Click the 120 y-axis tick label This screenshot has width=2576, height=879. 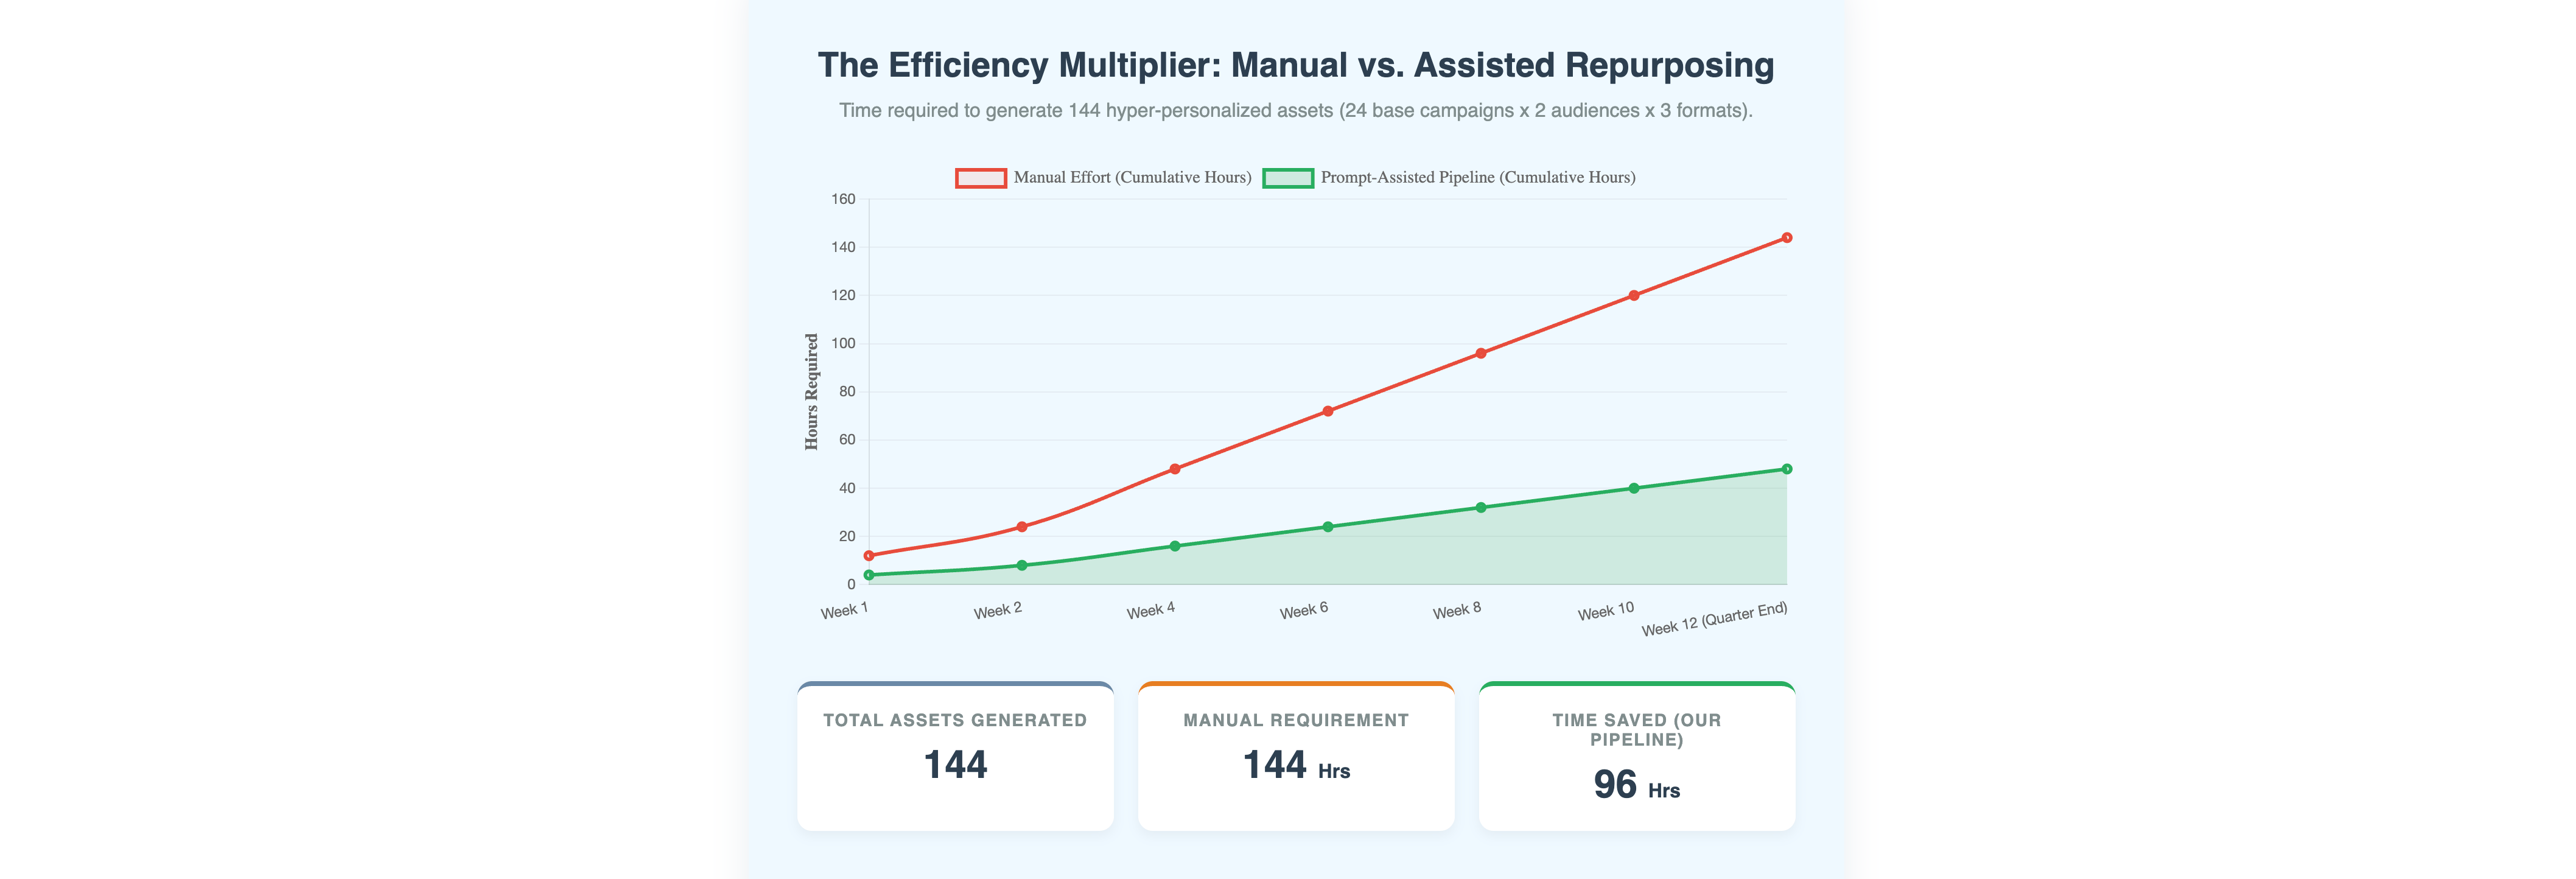(843, 295)
